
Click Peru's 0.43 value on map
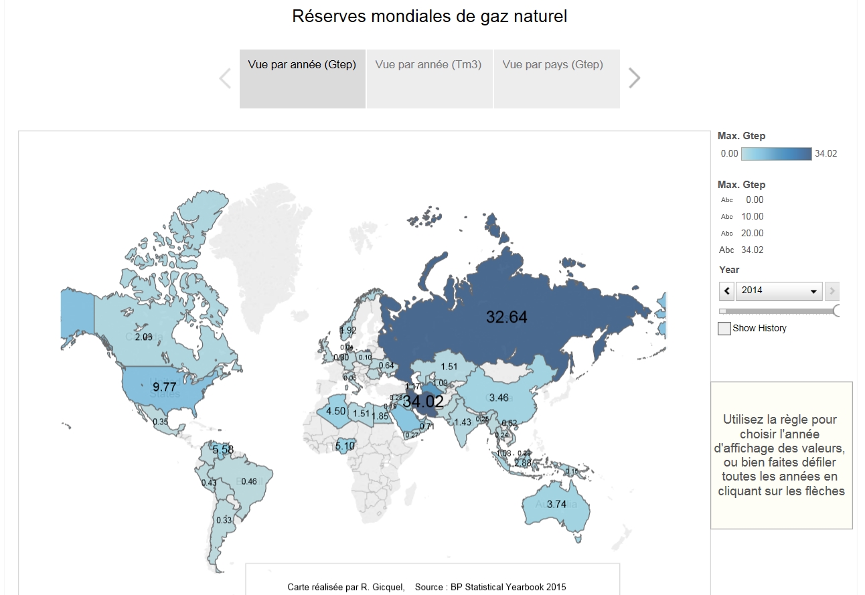tap(209, 483)
